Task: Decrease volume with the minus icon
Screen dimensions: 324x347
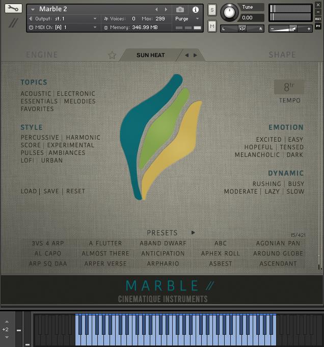Action: click(x=272, y=29)
